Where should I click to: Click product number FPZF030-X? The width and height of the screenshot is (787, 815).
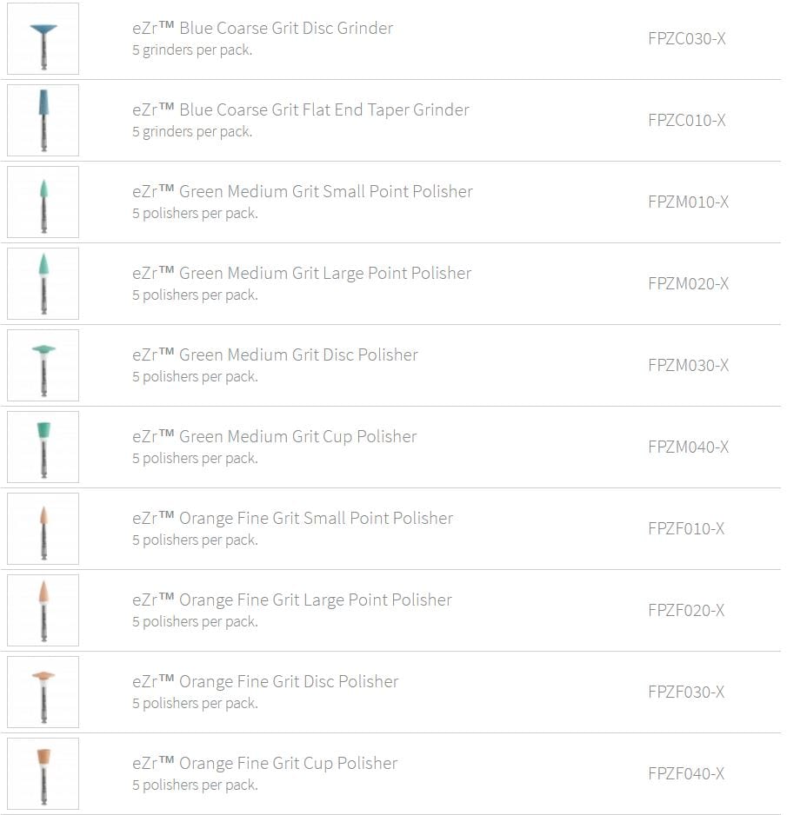[686, 692]
